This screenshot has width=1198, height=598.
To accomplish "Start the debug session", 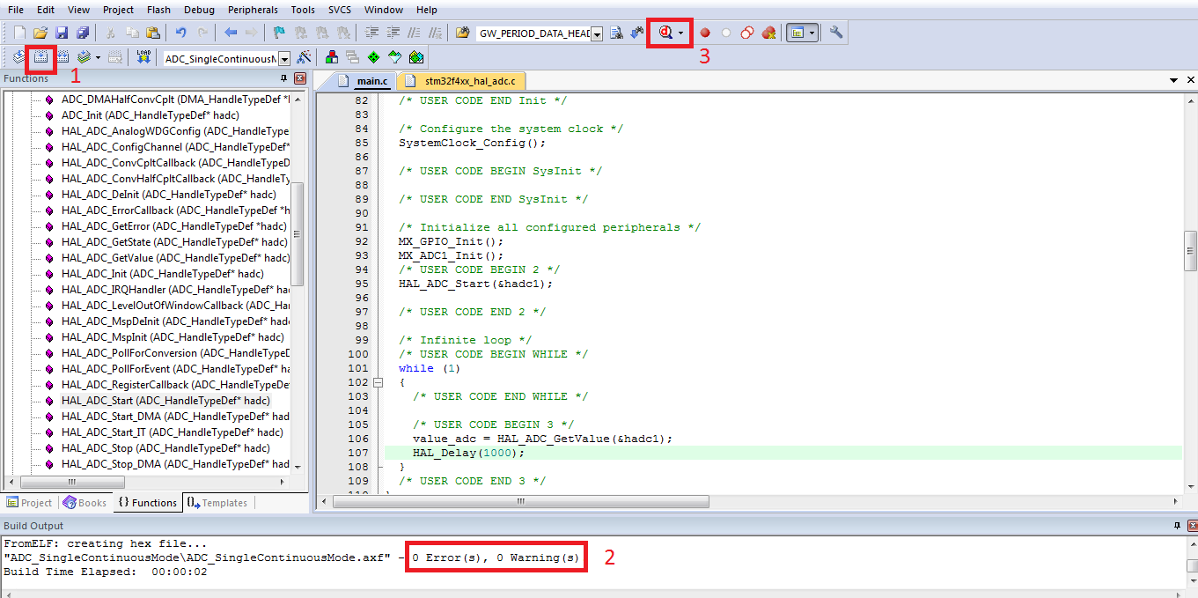I will (665, 33).
